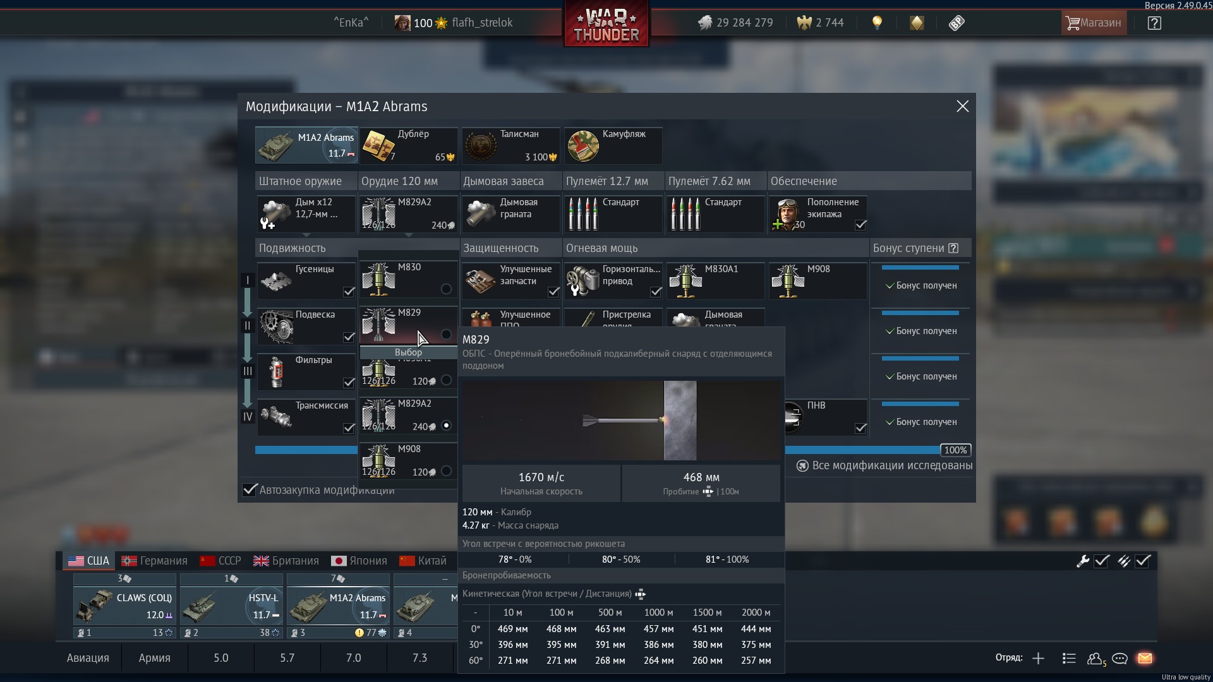Toggle the Пополнение экипажа checkbox
The image size is (1213, 682).
coord(860,225)
